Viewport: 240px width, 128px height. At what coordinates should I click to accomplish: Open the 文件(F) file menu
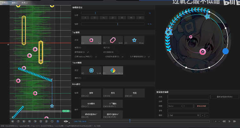[5, 3]
